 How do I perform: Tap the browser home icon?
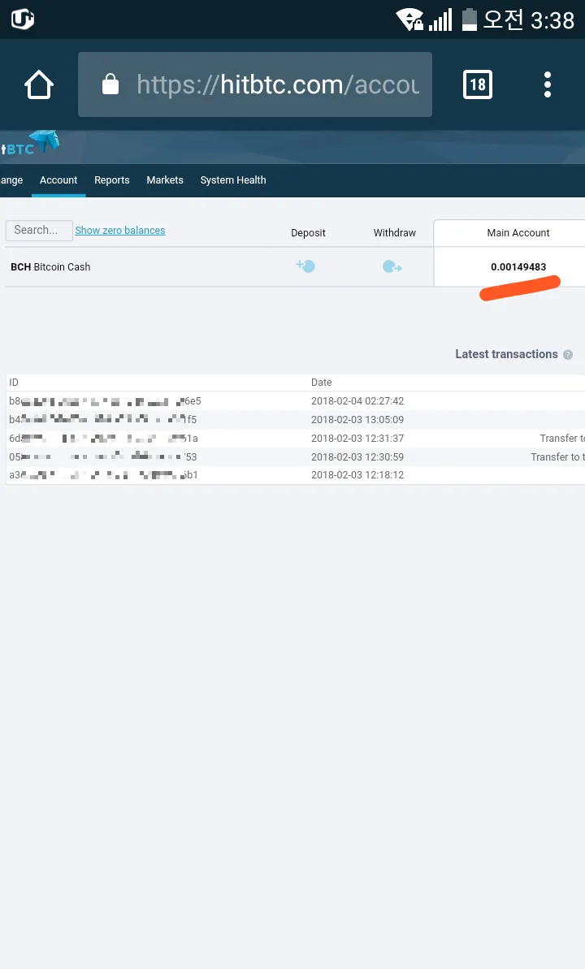pos(39,84)
